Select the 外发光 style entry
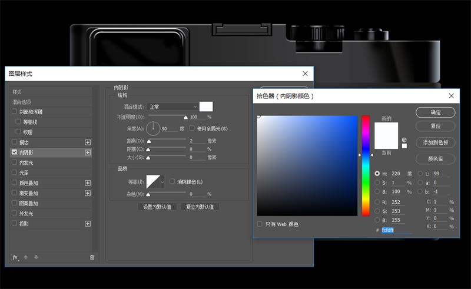Viewport: 471px width, 289px height. tap(26, 214)
